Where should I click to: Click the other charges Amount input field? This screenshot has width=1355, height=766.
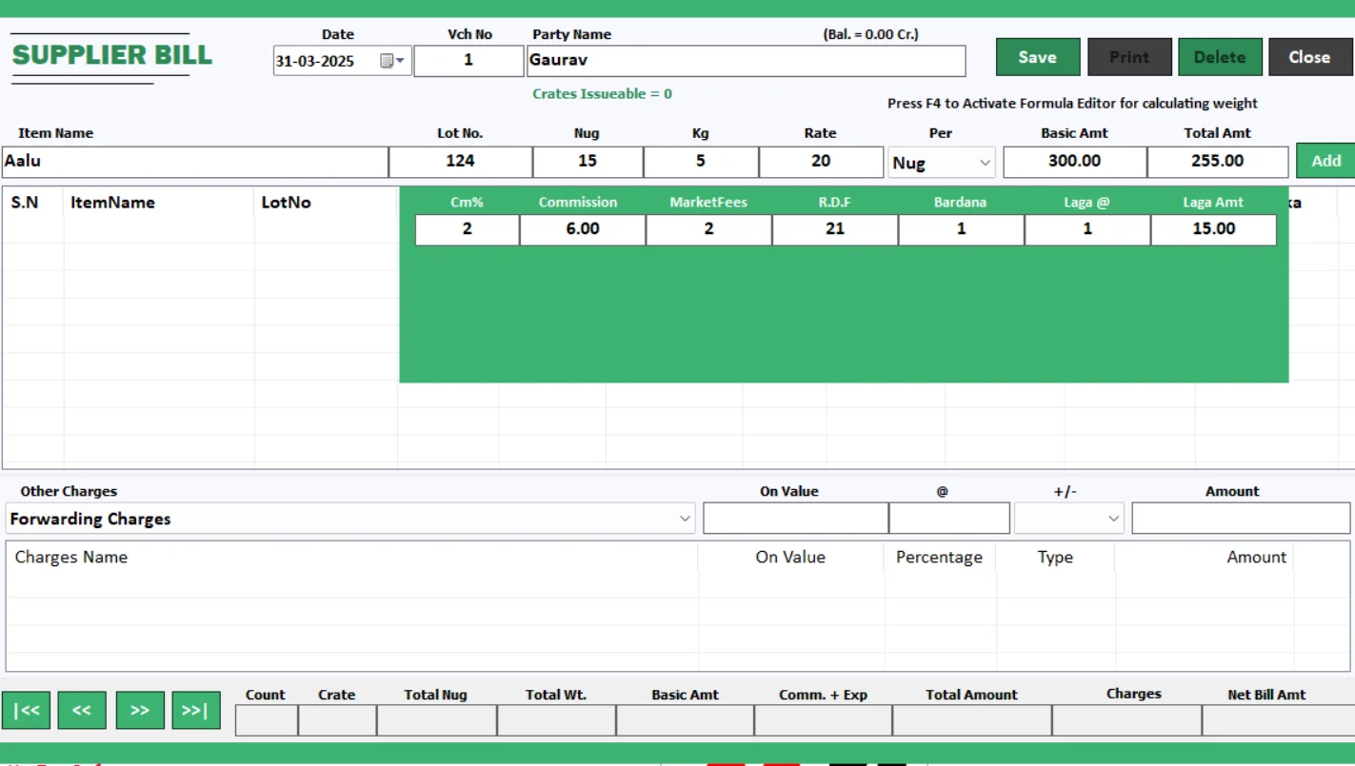coord(1241,519)
